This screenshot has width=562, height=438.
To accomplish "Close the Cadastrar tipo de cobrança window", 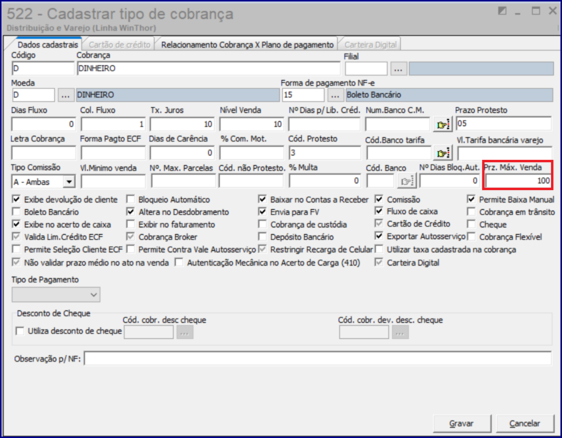I will click(x=552, y=11).
